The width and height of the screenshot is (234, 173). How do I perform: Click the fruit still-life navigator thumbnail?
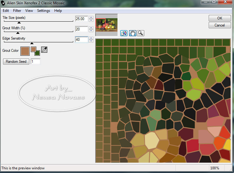pos(106,25)
